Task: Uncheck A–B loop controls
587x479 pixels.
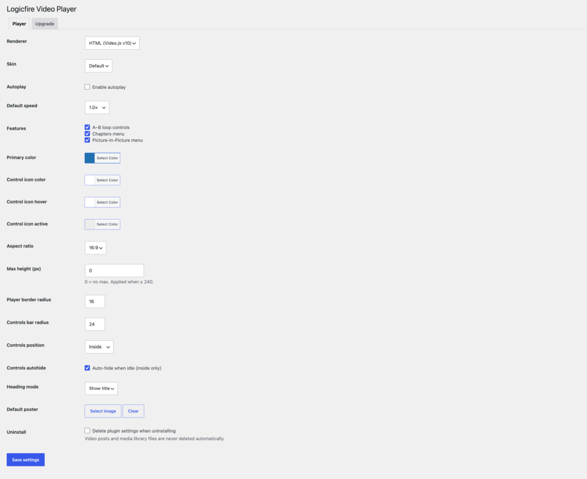Action: 87,127
